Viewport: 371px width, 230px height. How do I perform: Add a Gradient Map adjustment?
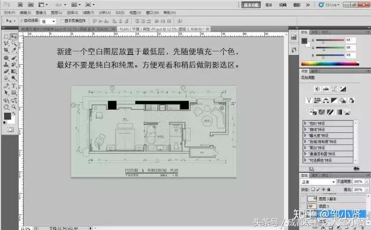(339, 112)
